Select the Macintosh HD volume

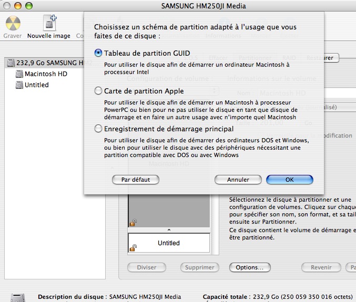tap(46, 74)
